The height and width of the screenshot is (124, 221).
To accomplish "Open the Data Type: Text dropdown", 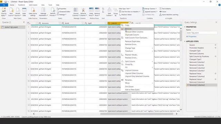I will point(125,9).
